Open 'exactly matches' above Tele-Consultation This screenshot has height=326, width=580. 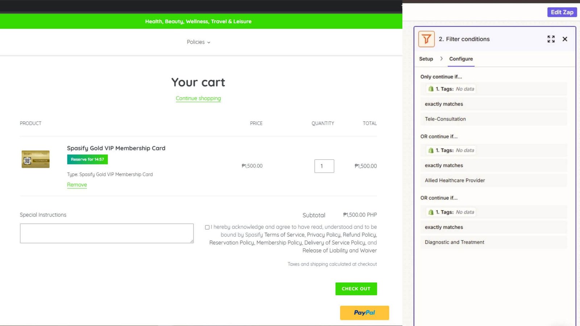coord(493,104)
